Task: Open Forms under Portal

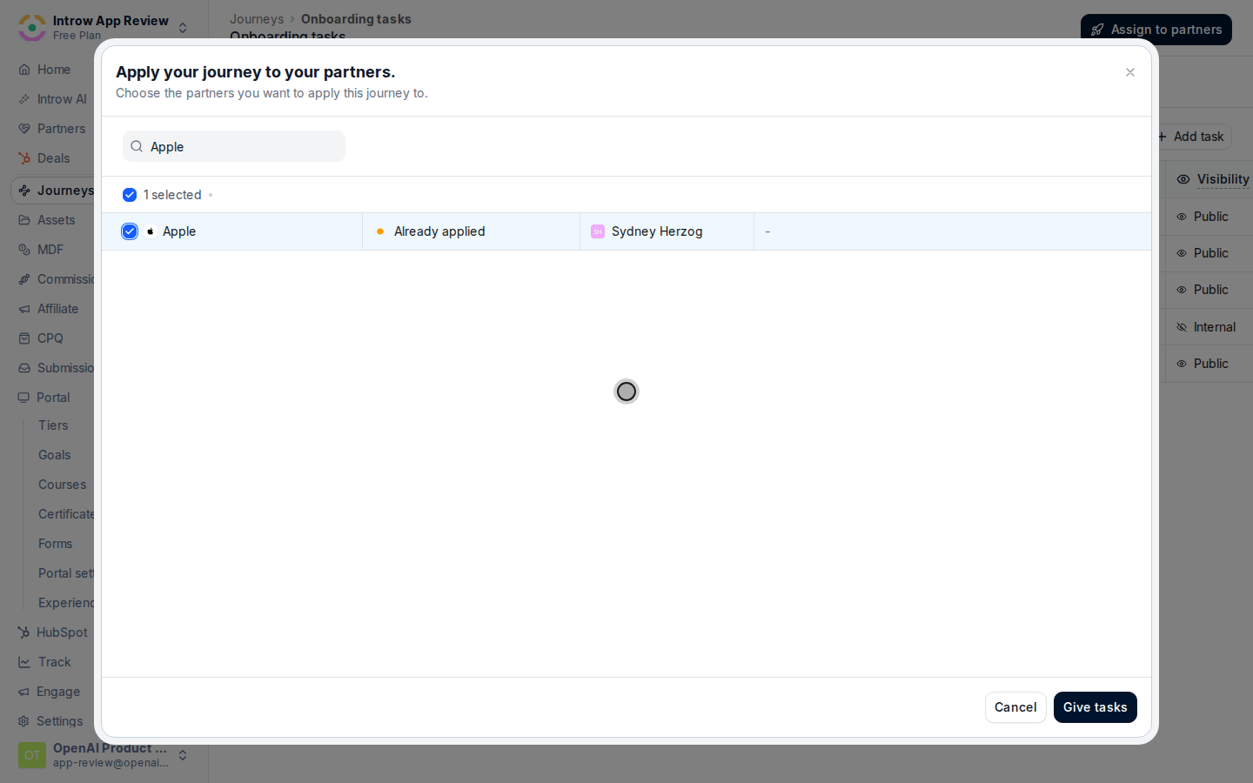Action: (56, 544)
